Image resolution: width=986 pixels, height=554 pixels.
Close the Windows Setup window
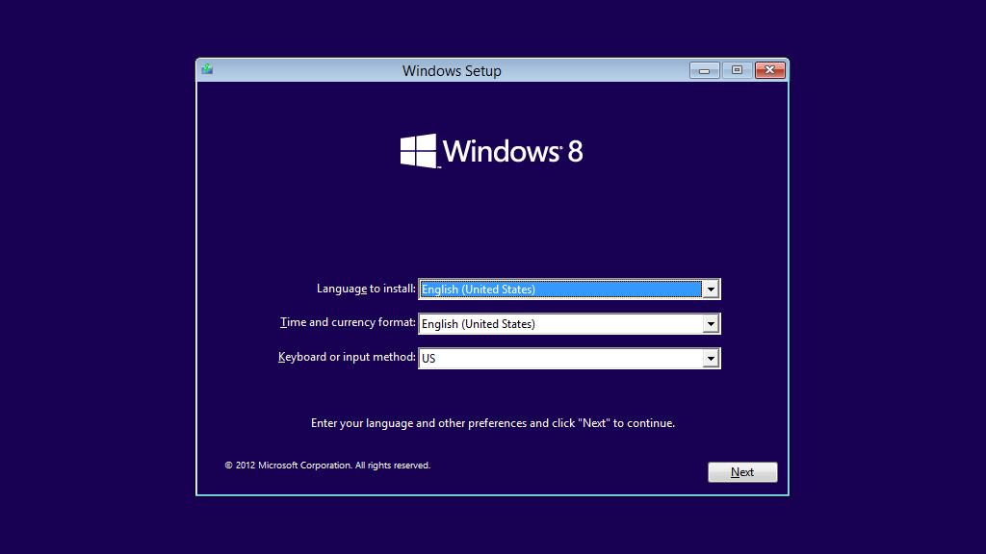tap(769, 70)
